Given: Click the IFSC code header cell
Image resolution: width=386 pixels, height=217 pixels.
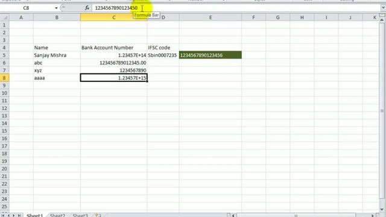Looking at the screenshot, I should pos(163,48).
